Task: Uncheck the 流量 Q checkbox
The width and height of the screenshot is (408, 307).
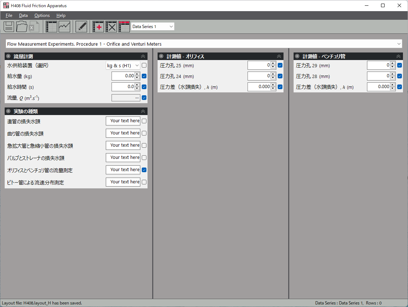Action: 144,98
